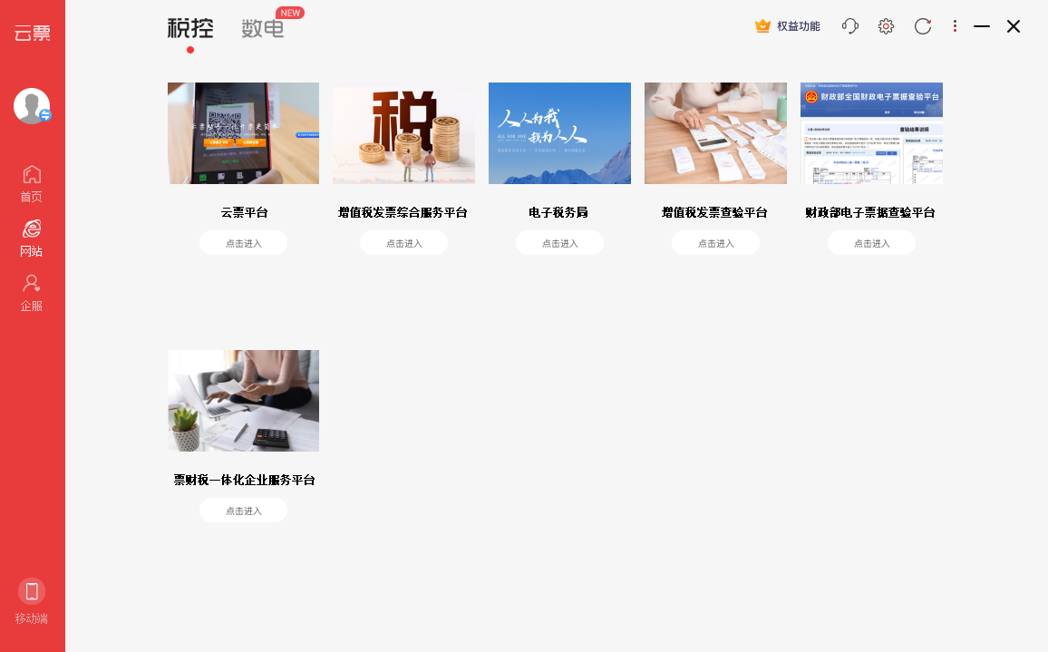Close the application window
The image size is (1048, 652).
pyautogui.click(x=1014, y=26)
